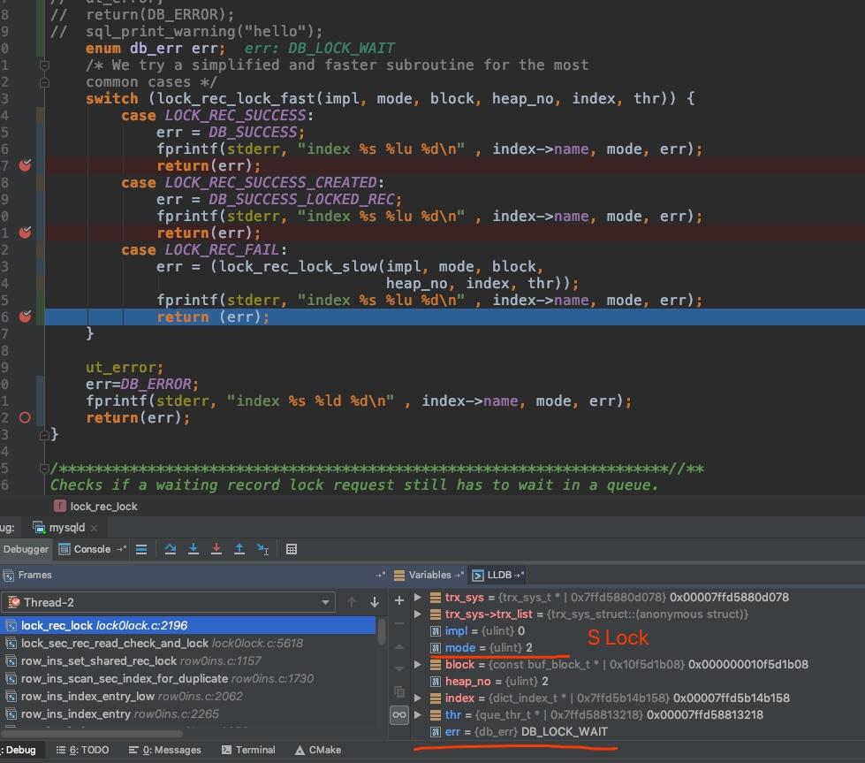Expand the block variable node

[418, 664]
